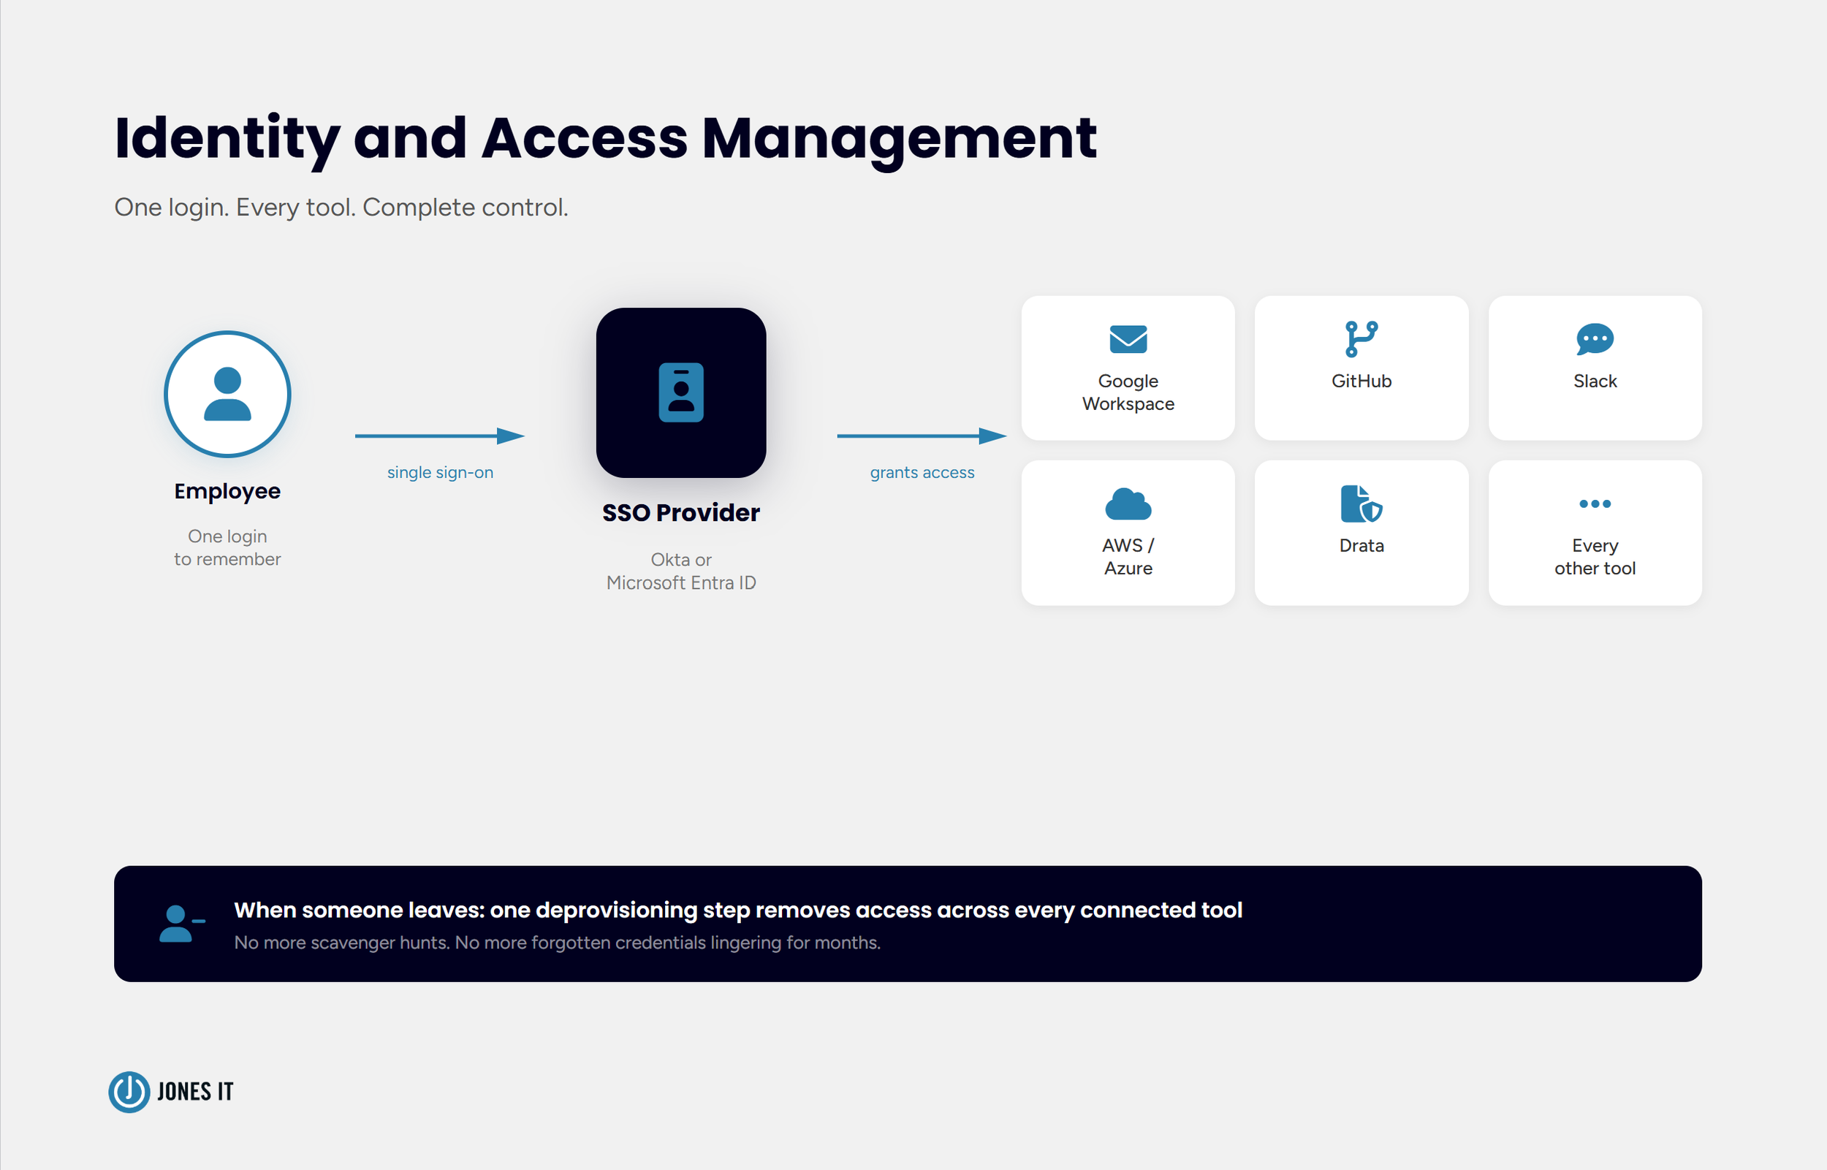
Task: Click the 'One login to remember' caption
Action: pyautogui.click(x=227, y=548)
